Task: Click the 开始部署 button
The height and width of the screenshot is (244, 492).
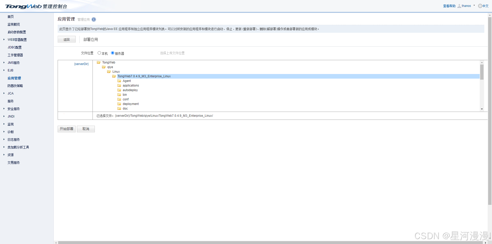Action: (67, 129)
